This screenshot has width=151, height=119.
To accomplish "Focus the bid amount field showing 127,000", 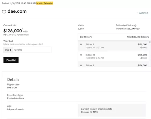I will (x=32, y=50).
